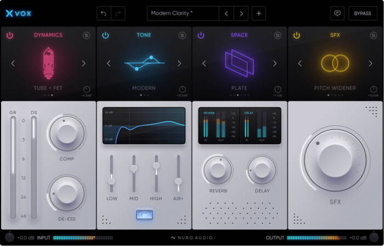Click the BYPASS button
The width and height of the screenshot is (384, 246).
coord(363,13)
